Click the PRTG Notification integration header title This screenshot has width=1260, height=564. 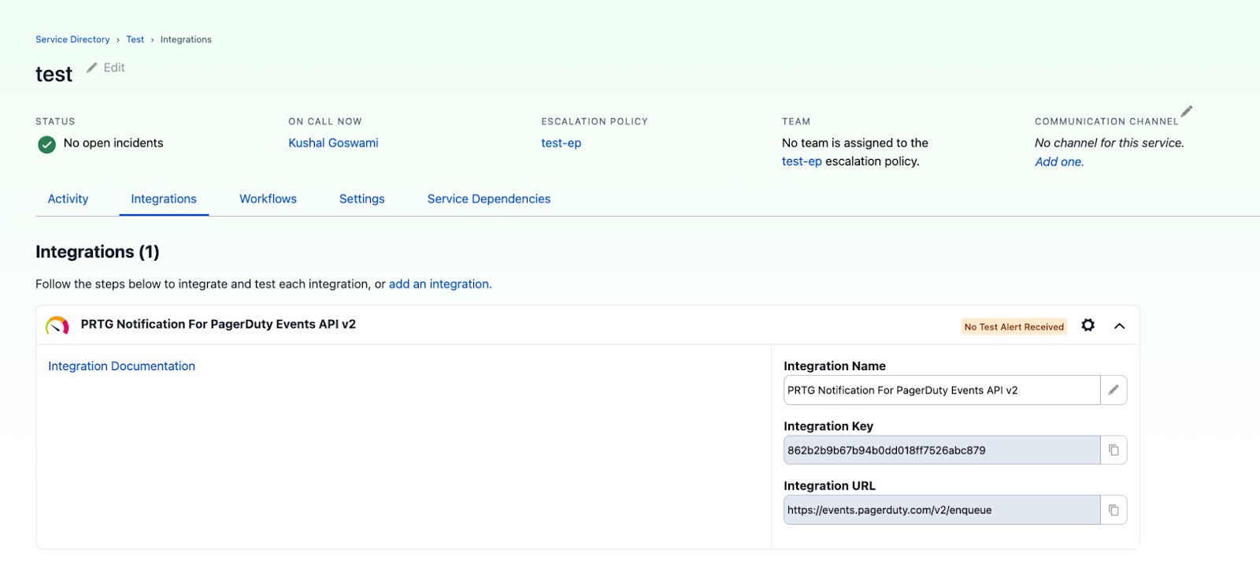(218, 325)
